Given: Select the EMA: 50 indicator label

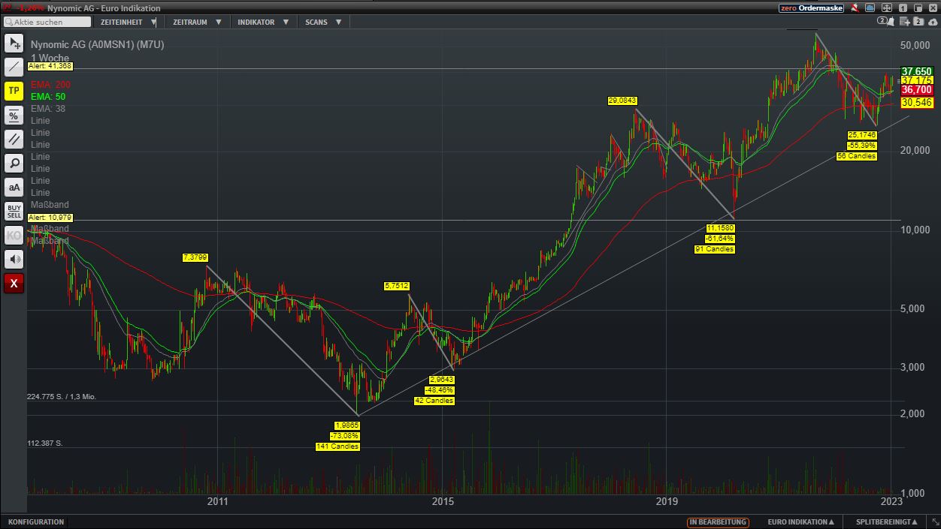Looking at the screenshot, I should [48, 97].
